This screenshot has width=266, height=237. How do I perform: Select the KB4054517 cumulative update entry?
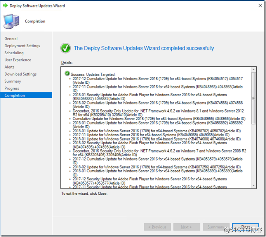pyautogui.click(x=158, y=81)
